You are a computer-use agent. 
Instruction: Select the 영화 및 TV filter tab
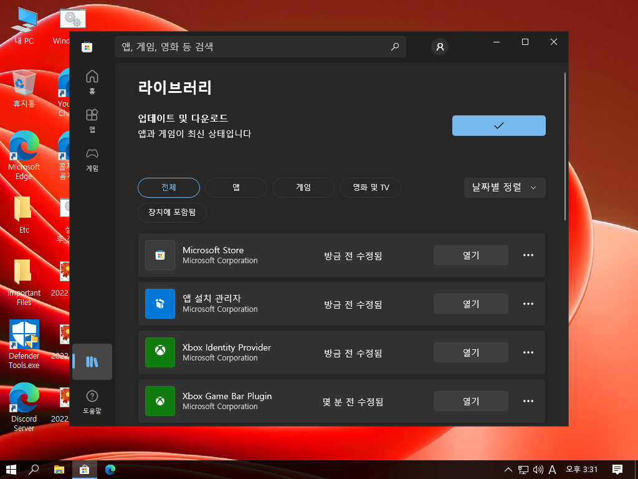click(x=371, y=187)
